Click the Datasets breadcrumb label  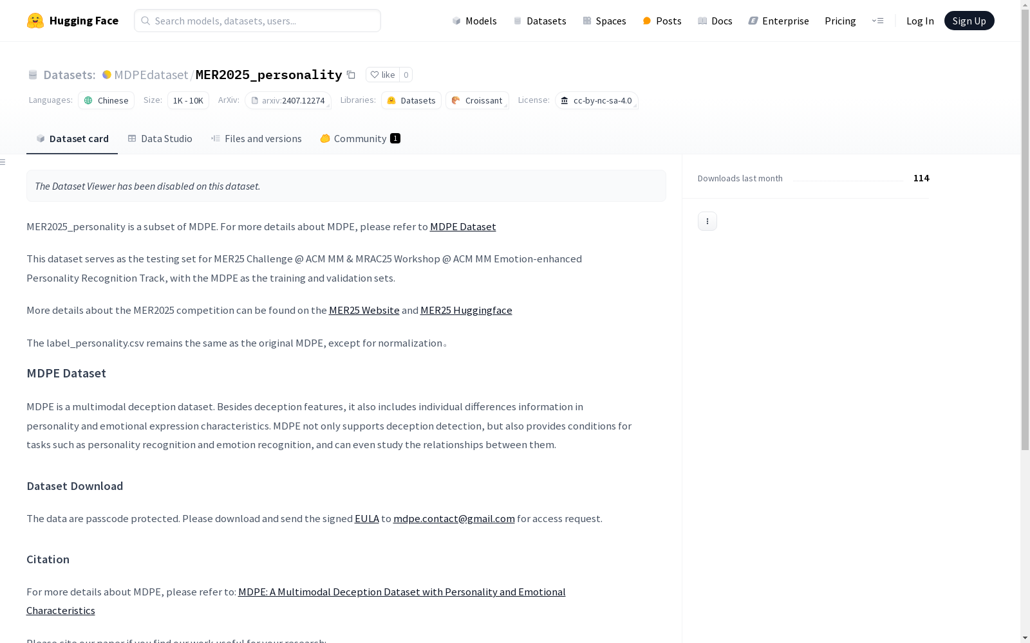(x=69, y=75)
